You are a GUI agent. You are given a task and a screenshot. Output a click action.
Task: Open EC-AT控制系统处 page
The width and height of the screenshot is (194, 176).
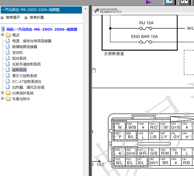(27, 82)
